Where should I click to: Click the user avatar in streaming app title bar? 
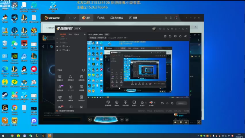click(x=154, y=29)
